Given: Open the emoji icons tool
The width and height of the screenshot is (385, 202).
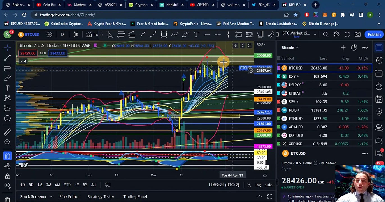Looking at the screenshot, I should (8, 118).
